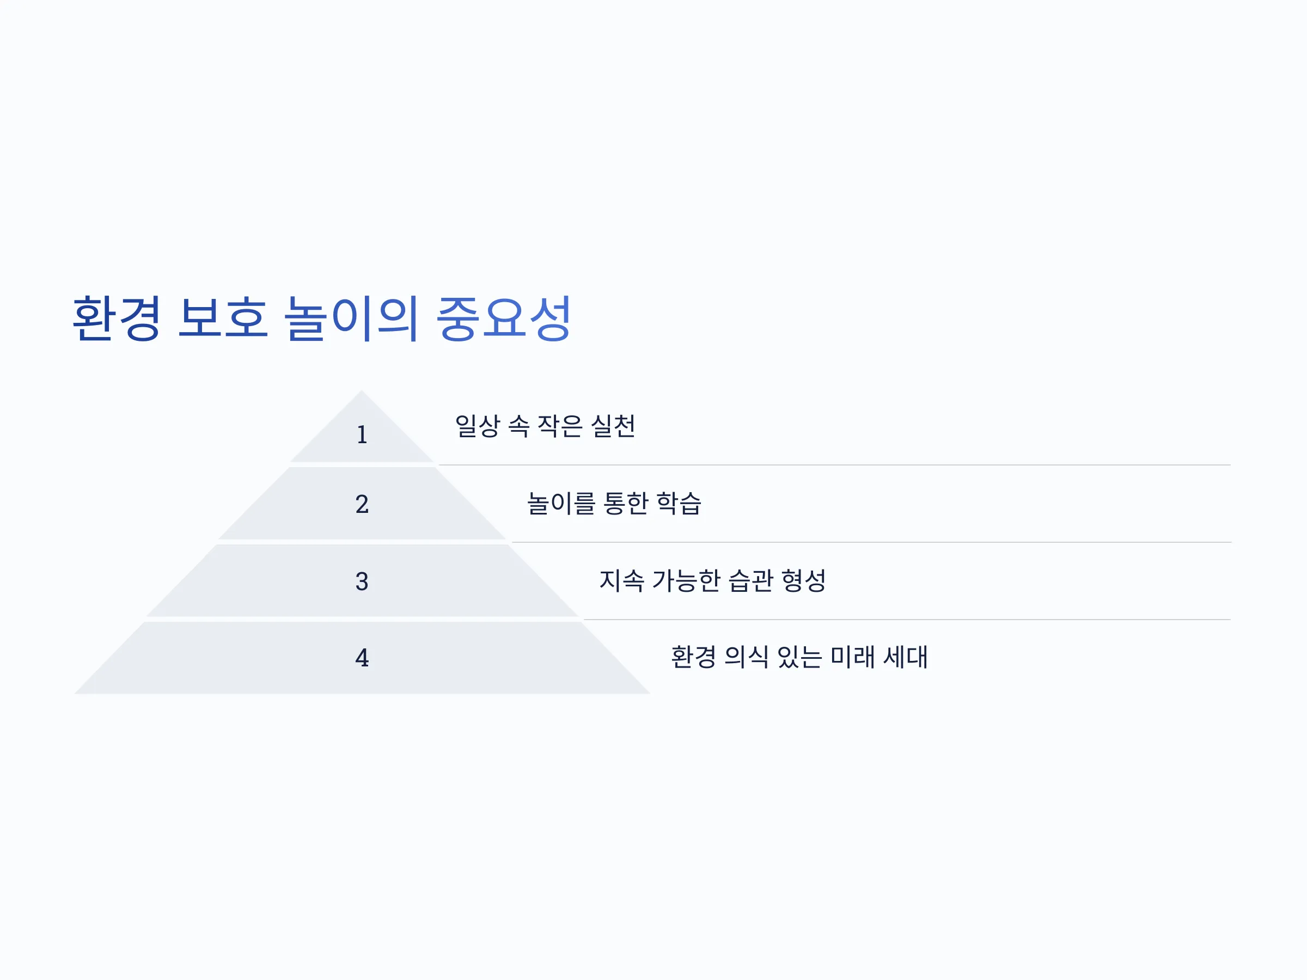Click the word 보호 in the title
This screenshot has width=1307, height=980.
[223, 318]
